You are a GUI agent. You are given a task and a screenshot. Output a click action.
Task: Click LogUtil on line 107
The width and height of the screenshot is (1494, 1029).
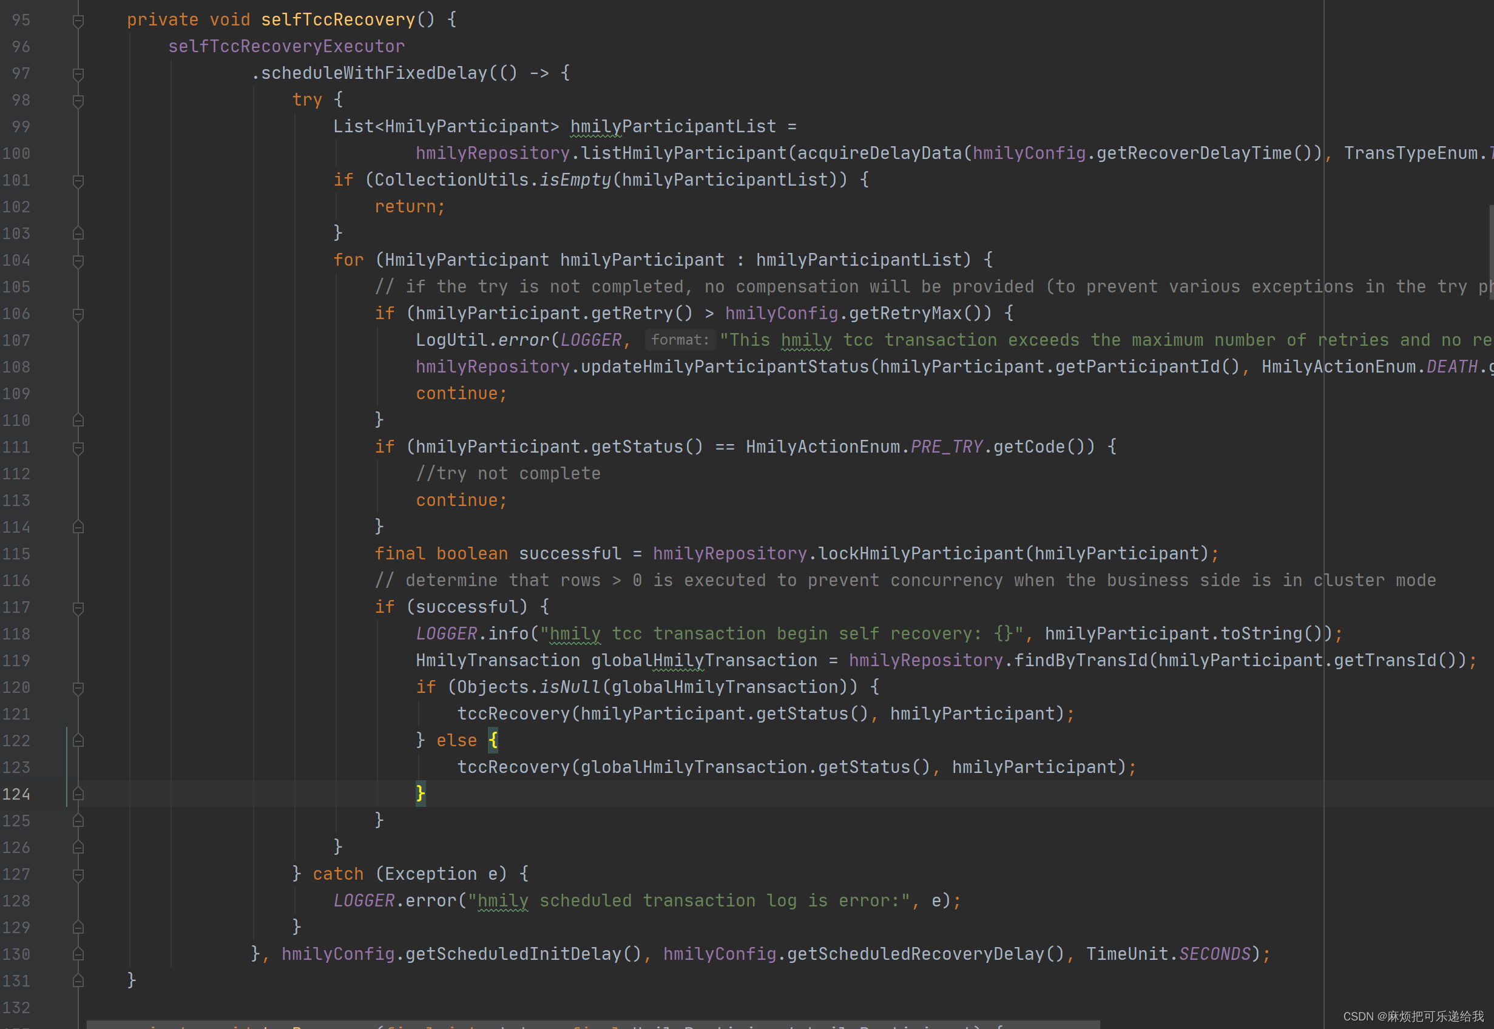[x=451, y=340]
